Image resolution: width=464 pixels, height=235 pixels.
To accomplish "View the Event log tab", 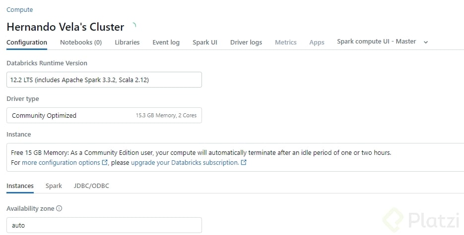I will click(166, 43).
